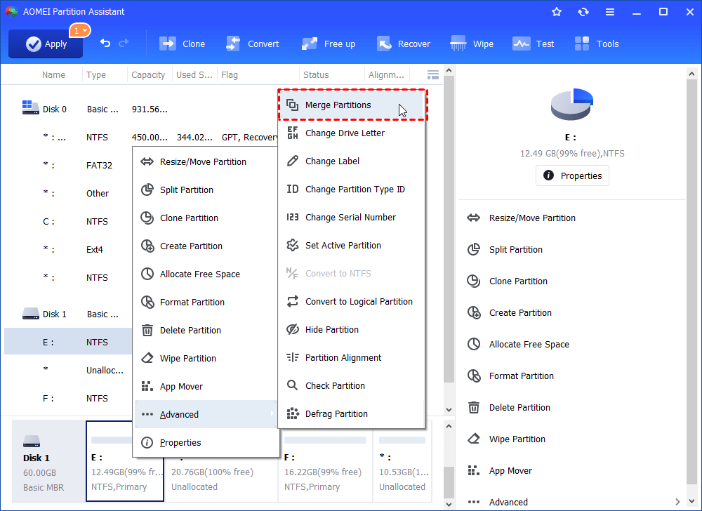Click Split Partition in right panel

coord(505,250)
